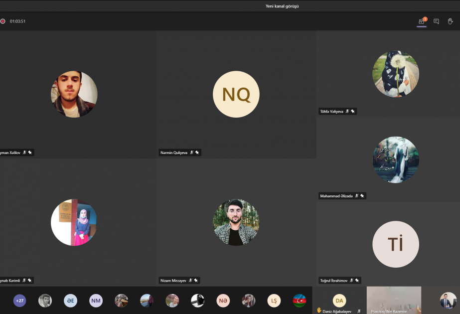Viewport: 460px width, 314px height.
Task: Click the pin icon beside Nizam Mirzəyev
Action: [x=196, y=281]
